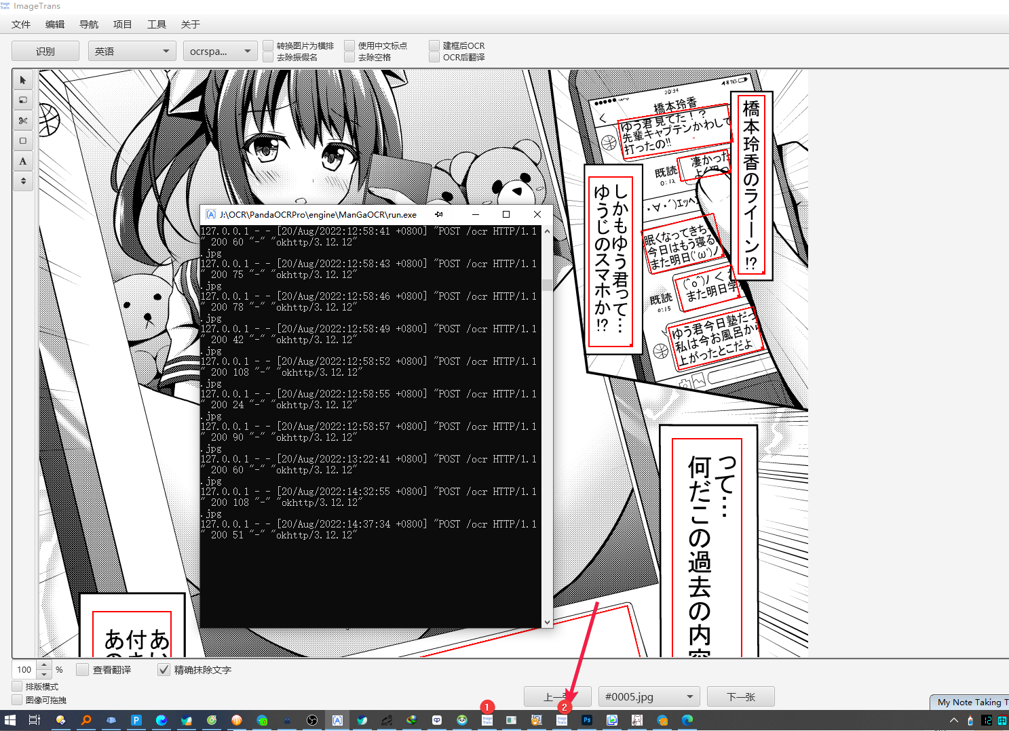The width and height of the screenshot is (1009, 731).
Task: Pick the rectangle box drawing tool
Action: click(23, 141)
